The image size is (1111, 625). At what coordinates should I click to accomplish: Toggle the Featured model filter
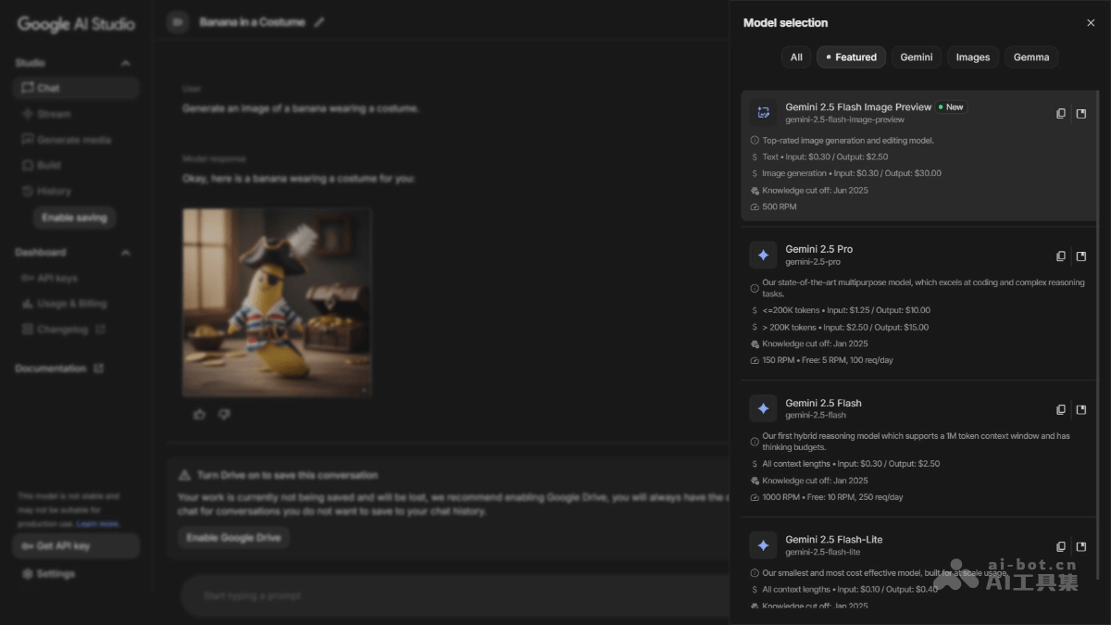tap(850, 56)
